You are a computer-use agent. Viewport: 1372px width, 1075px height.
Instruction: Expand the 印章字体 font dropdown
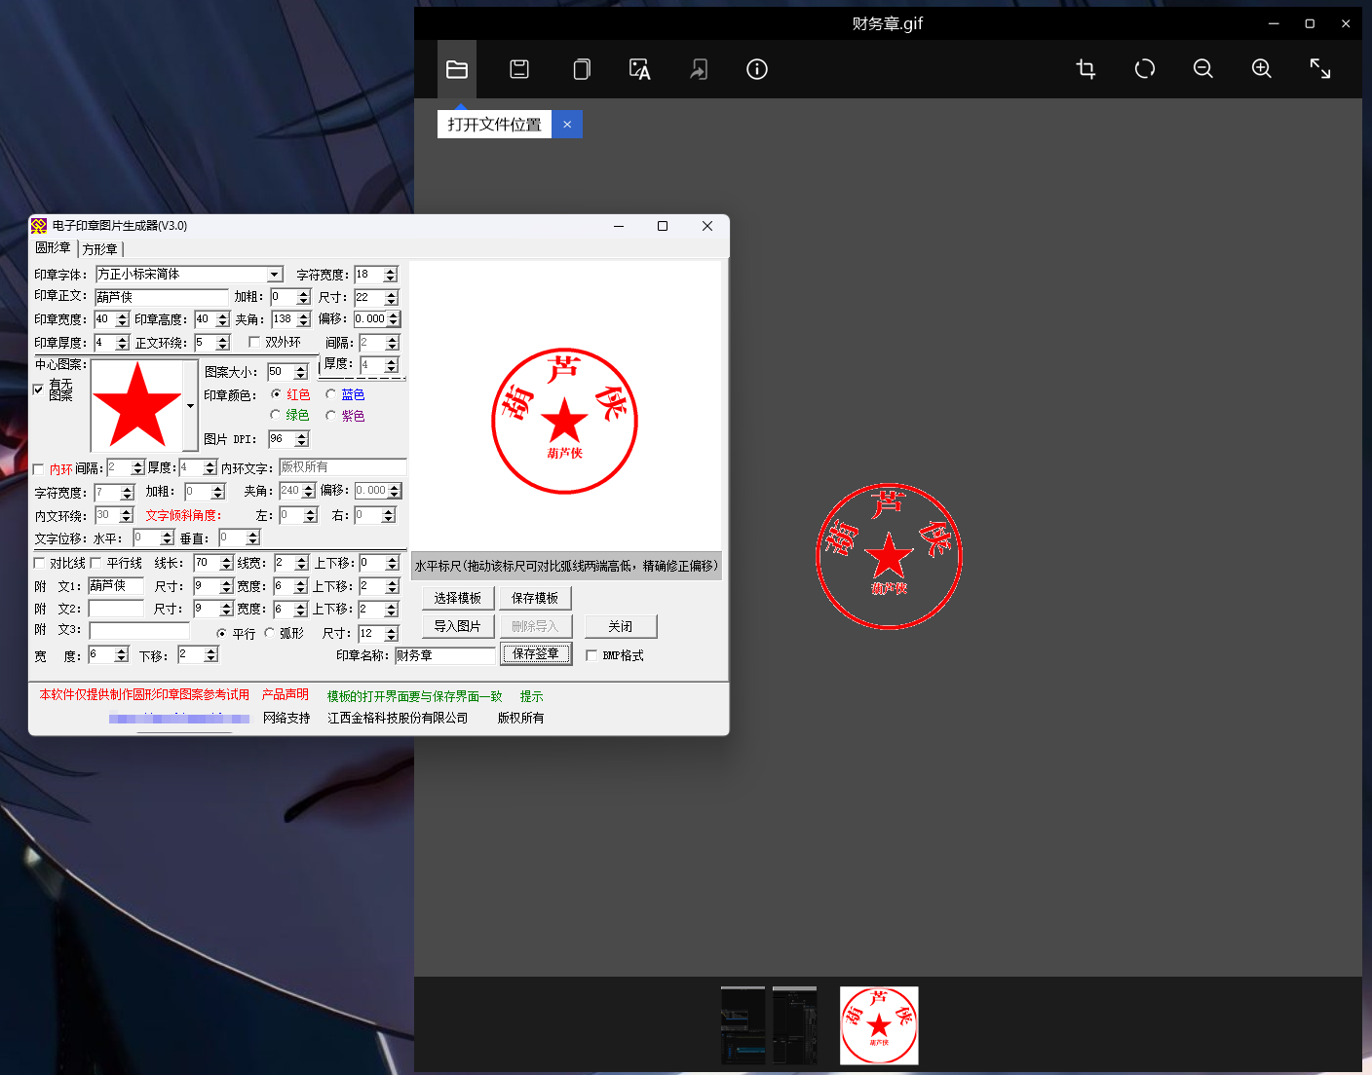tap(275, 275)
